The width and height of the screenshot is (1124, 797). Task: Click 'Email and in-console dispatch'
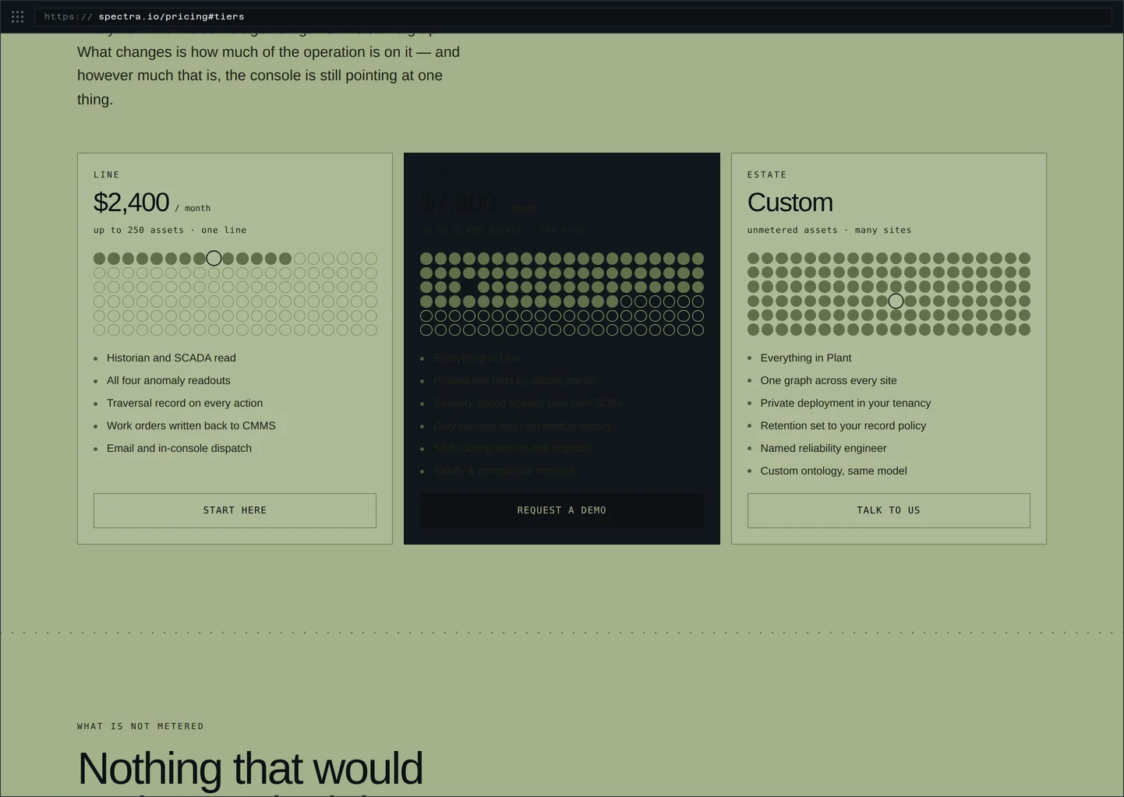tap(179, 449)
